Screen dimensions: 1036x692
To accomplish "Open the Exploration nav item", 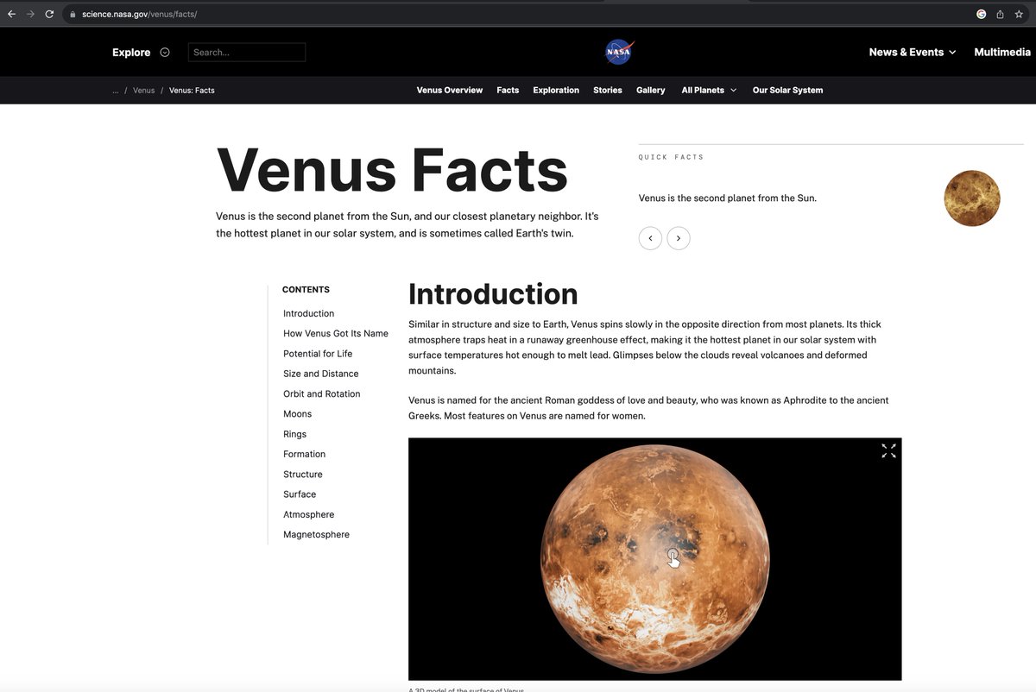I will click(556, 91).
